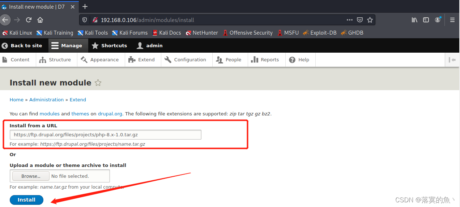Reload the page with the refresh icon
Viewport: 460px width, 207px height.
click(29, 20)
